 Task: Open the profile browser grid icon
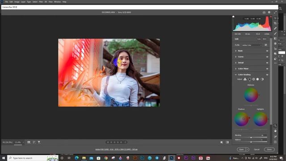pos(266,45)
